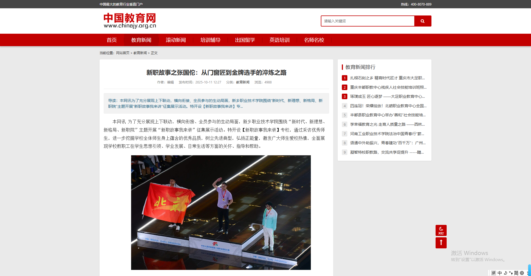Toggle the half-moon full/half width icon

click(x=505, y=273)
